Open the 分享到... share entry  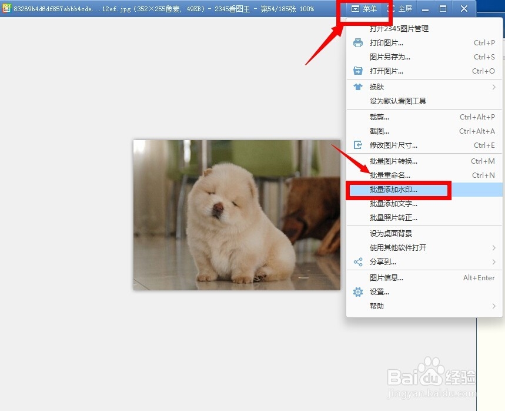pyautogui.click(x=424, y=262)
